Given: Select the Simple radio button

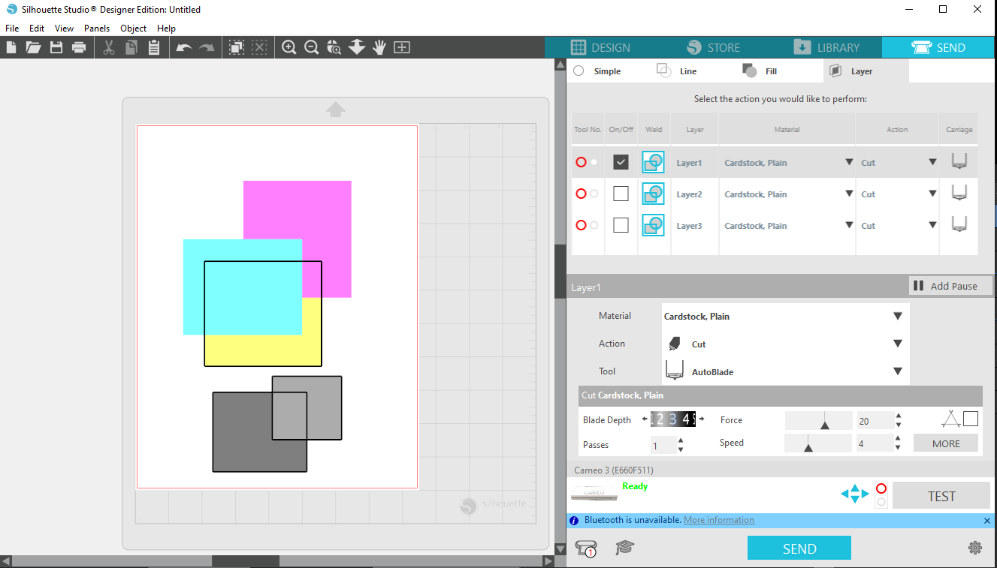Looking at the screenshot, I should point(579,71).
